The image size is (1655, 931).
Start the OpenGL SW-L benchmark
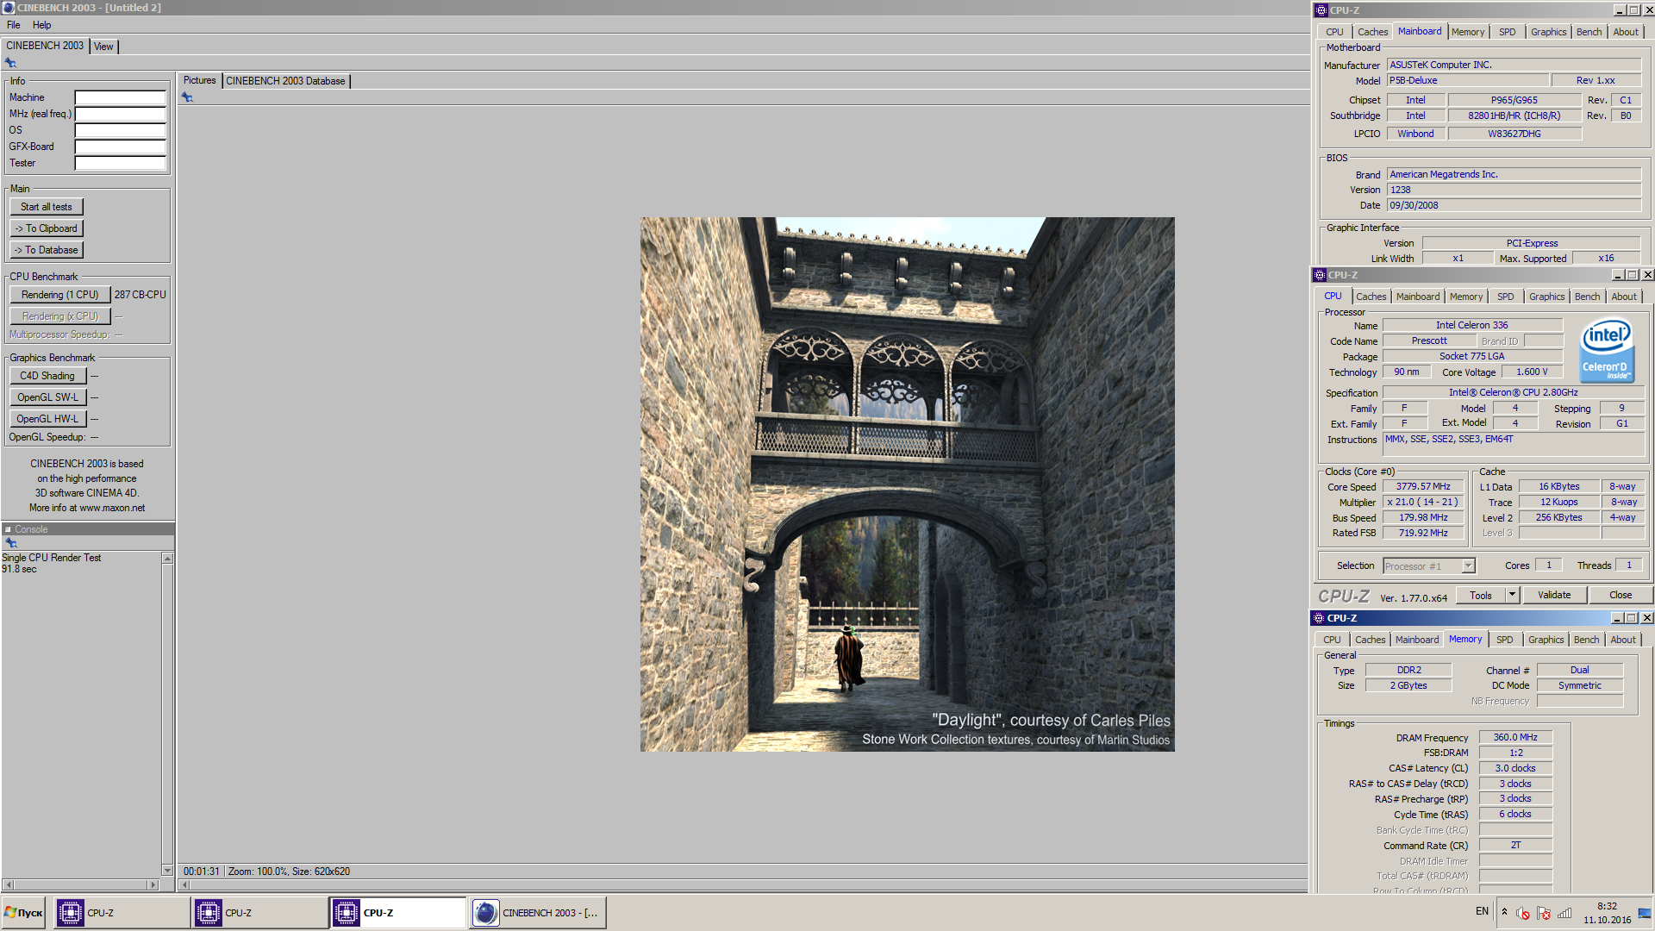pyautogui.click(x=47, y=397)
